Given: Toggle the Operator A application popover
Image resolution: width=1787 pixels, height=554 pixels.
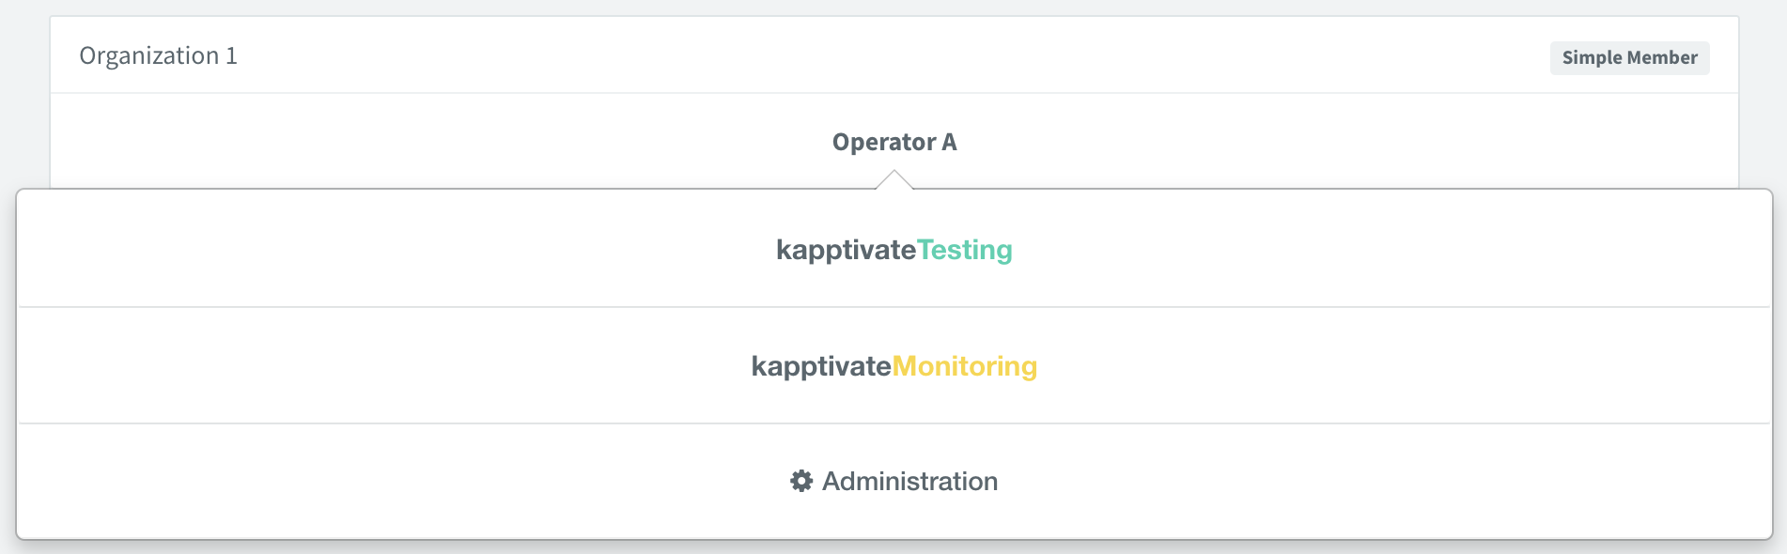Looking at the screenshot, I should click(893, 142).
